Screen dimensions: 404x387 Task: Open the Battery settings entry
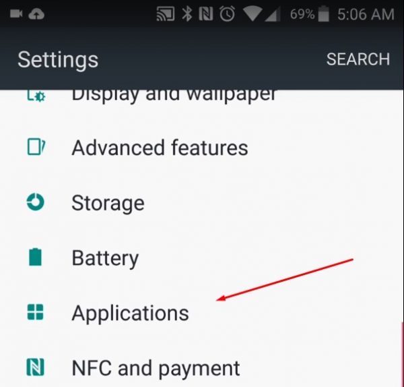point(202,258)
